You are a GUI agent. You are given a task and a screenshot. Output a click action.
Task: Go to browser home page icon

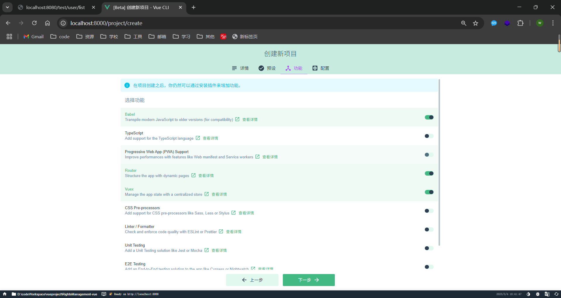tap(47, 23)
